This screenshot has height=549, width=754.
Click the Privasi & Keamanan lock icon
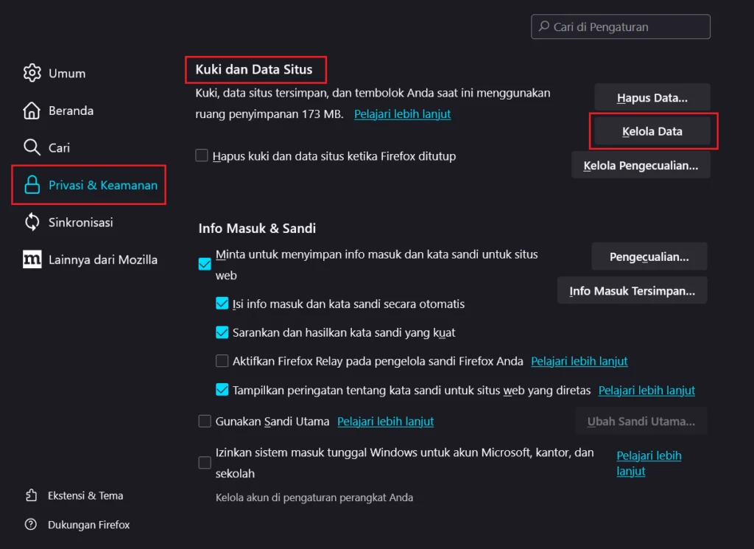(x=32, y=185)
